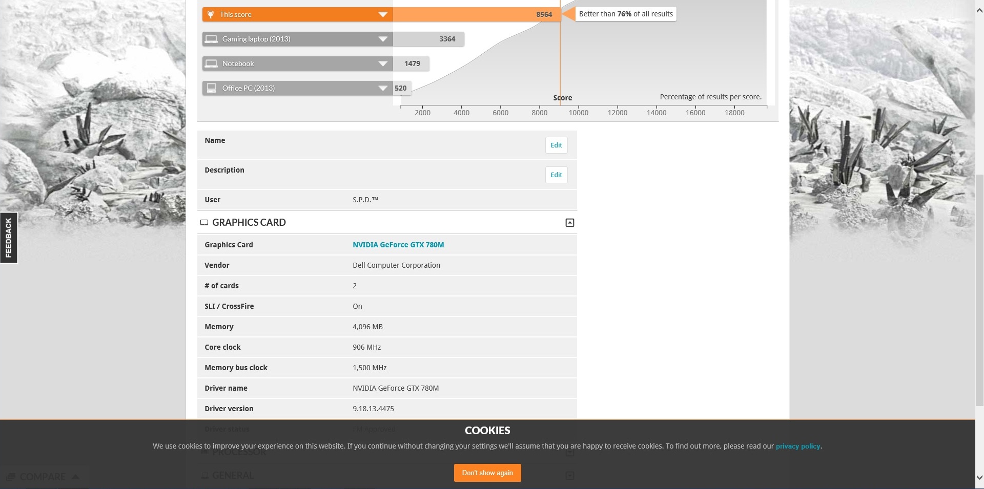984x489 pixels.
Task: Select the Driver name value GTX 780M
Action: tap(396, 388)
